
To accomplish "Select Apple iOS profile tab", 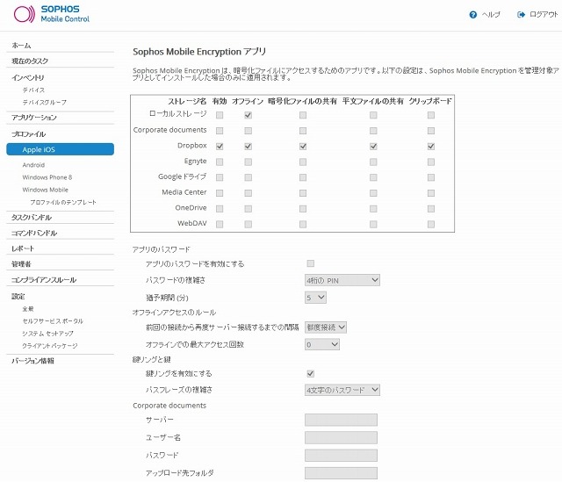I will point(61,149).
